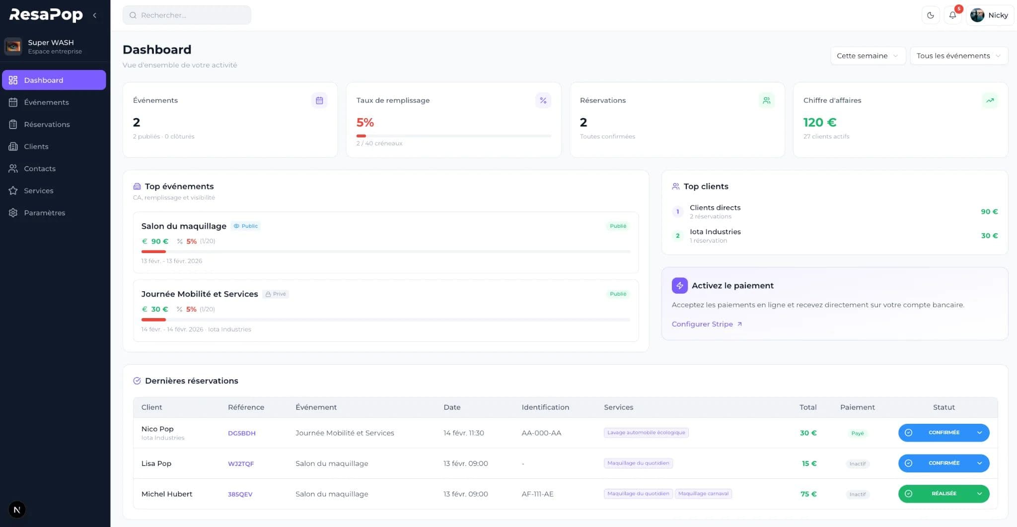Click the calendar icon on Événements card
The image size is (1017, 527).
tap(319, 100)
